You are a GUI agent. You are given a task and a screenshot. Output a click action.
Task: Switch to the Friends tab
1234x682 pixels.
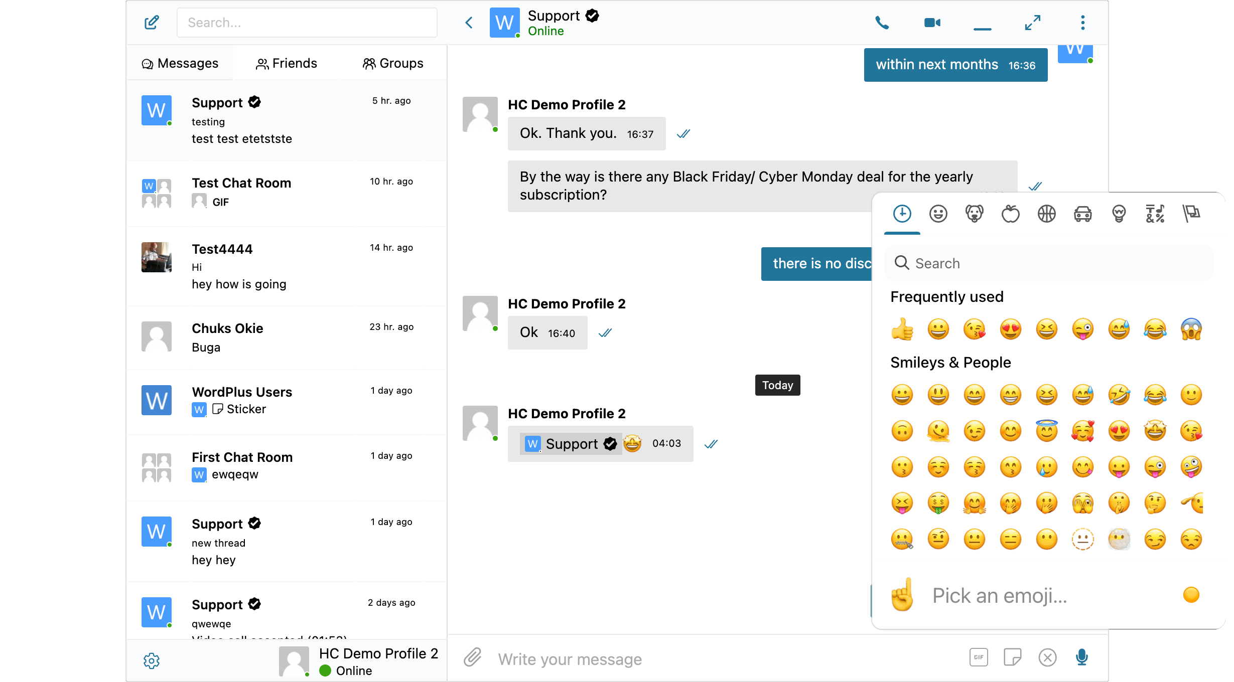(x=286, y=63)
